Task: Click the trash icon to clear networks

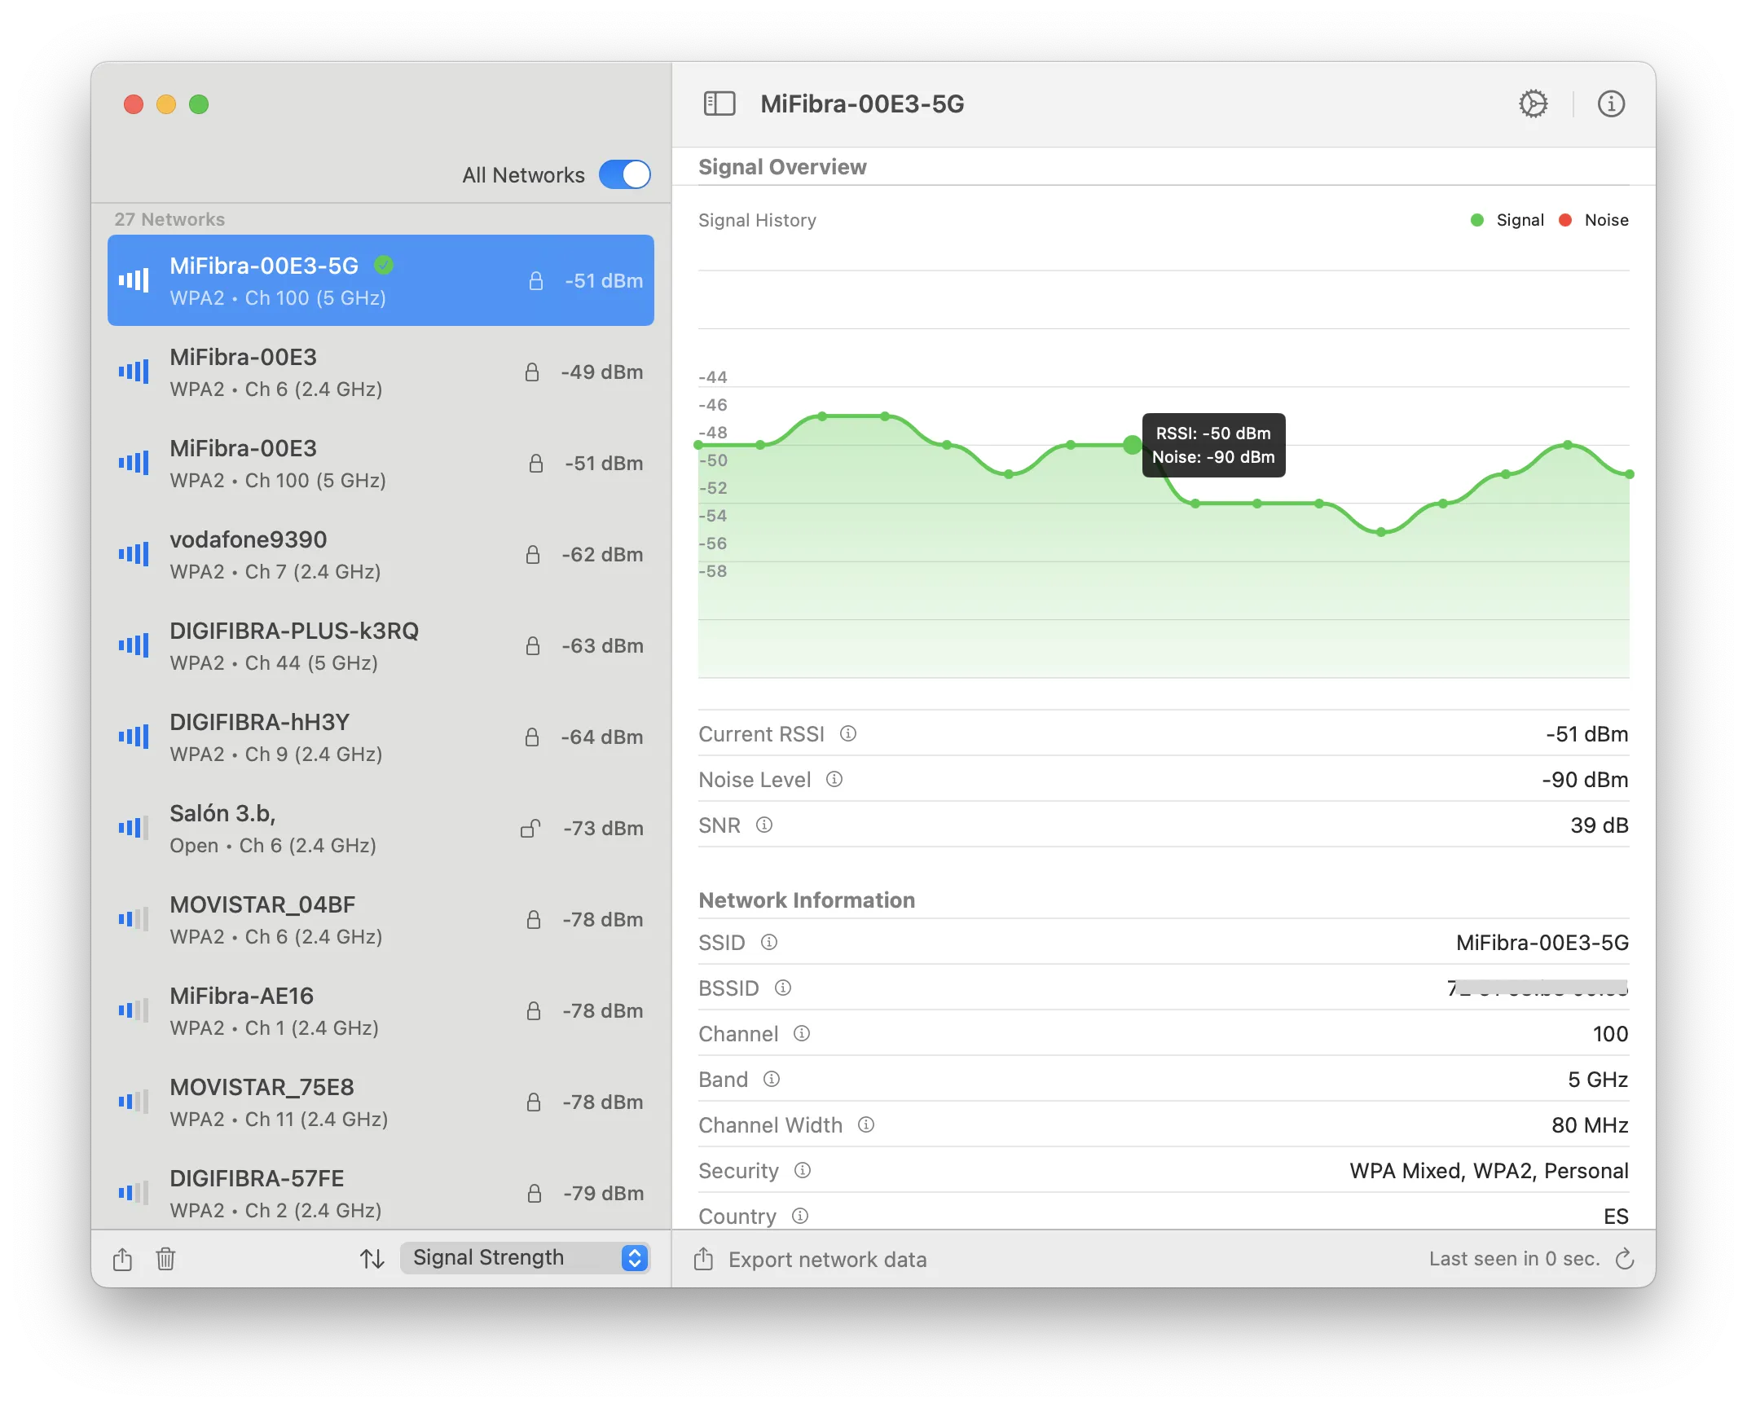Action: click(165, 1259)
